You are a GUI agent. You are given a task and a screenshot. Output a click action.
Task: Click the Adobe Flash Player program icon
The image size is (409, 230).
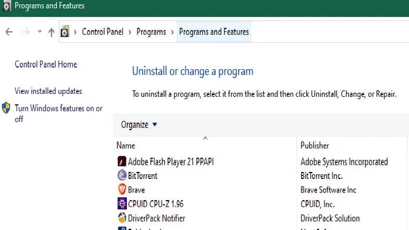coord(122,161)
